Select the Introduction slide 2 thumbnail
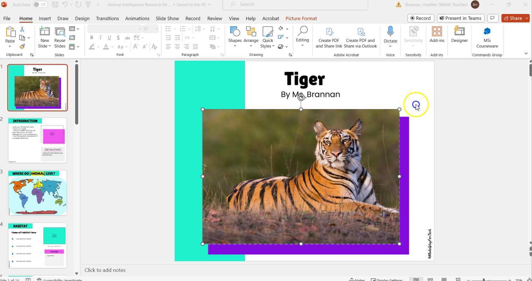This screenshot has width=532, height=281. coord(37,140)
